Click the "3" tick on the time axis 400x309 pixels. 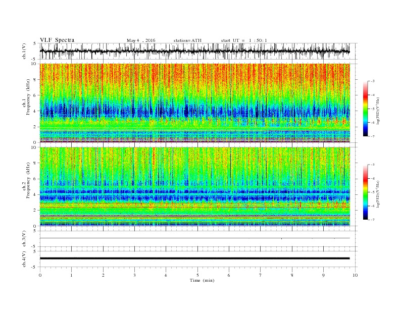click(x=134, y=275)
